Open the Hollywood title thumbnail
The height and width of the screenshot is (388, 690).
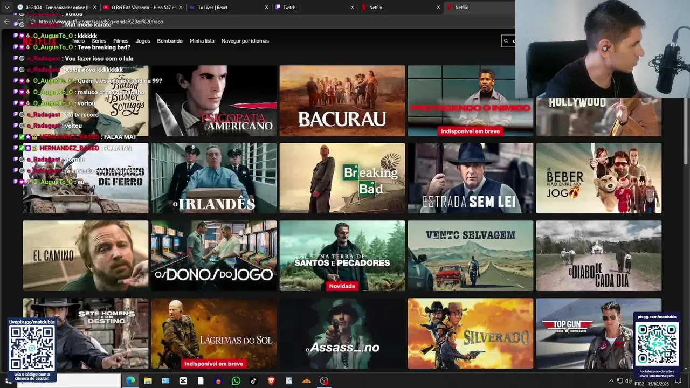pos(599,117)
